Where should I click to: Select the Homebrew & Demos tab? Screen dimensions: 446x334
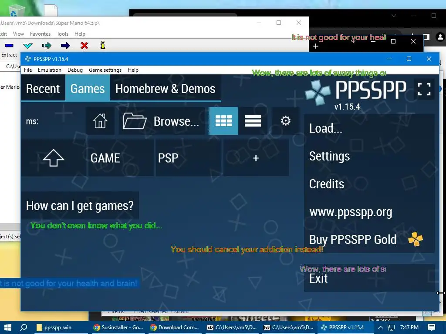click(x=165, y=89)
